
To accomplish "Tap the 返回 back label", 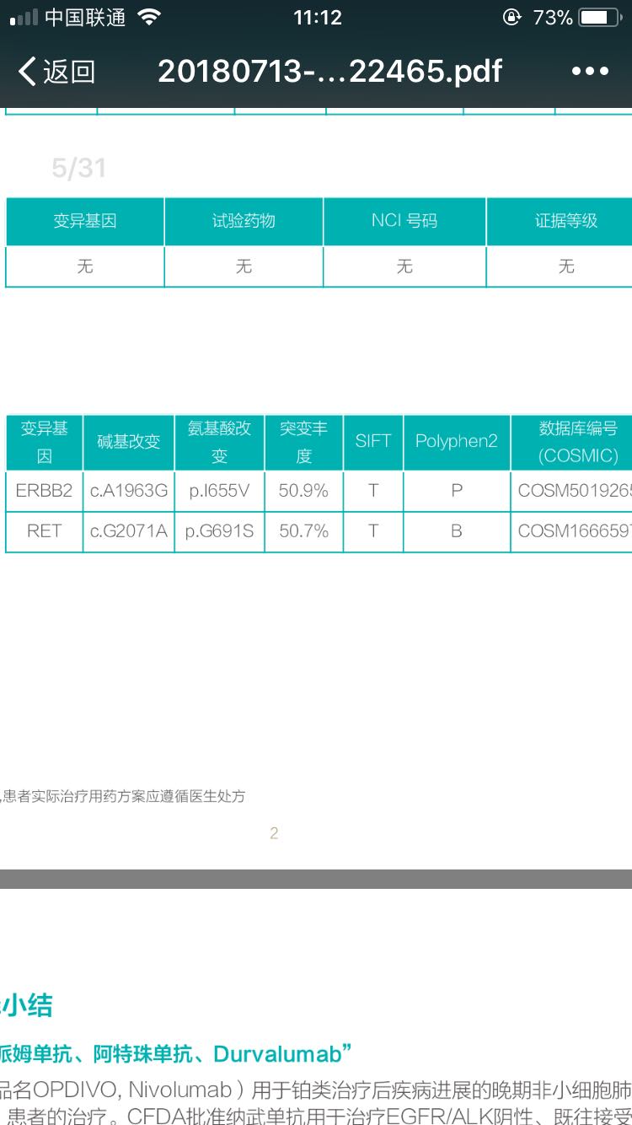I will click(x=69, y=72).
